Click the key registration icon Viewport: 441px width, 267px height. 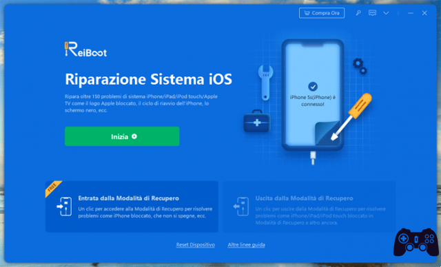coord(358,13)
